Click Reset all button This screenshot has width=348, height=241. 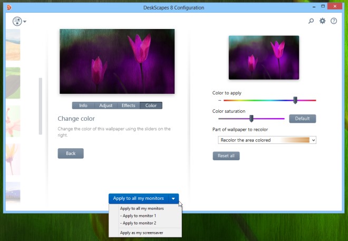coord(226,156)
